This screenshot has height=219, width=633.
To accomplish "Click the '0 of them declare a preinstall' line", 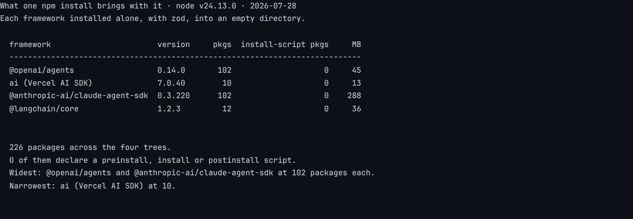I will click(x=153, y=160).
